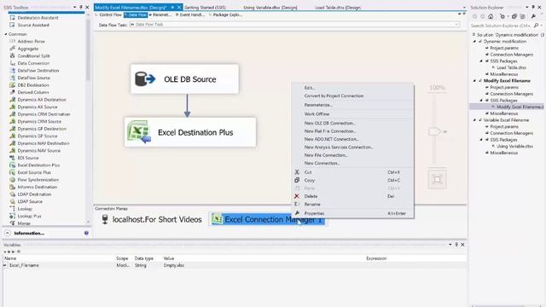Open the SSIS Toolbox window options dropdown

[x=75, y=8]
